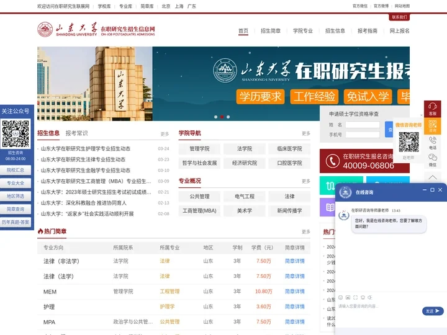Viewport: 447px width, 335px height.
Task: Switch to the 报考常识 tab
Action: coord(76,133)
